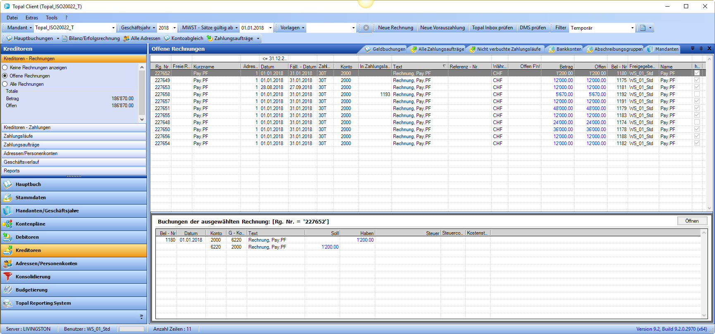Expand the Zahlungsaufträge dropdown arrow
This screenshot has width=715, height=334.
(258, 39)
